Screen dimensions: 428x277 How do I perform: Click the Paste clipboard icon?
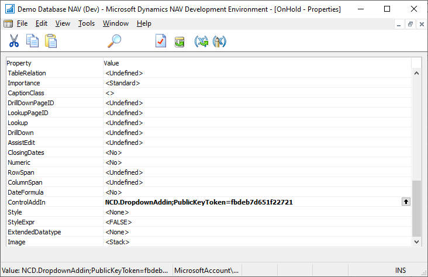coord(51,41)
